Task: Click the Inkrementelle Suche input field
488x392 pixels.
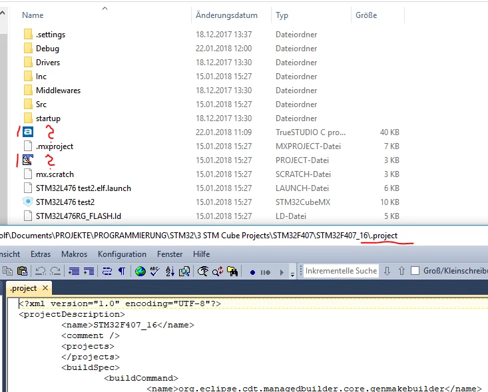Action: pos(341,271)
